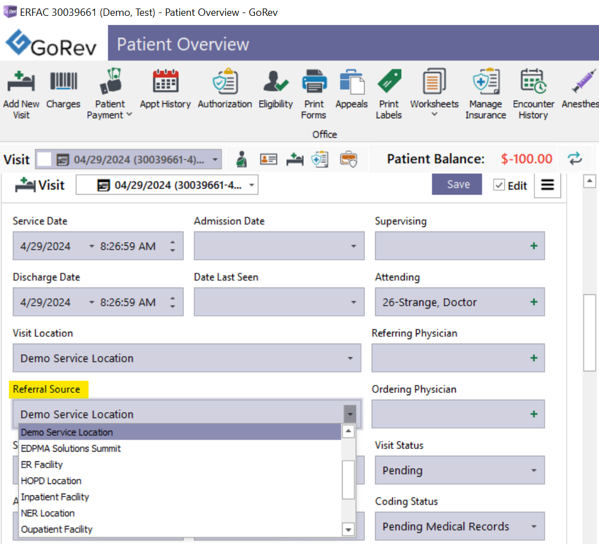Expand the Admission Date dropdown
This screenshot has height=544, width=599.
(x=354, y=246)
